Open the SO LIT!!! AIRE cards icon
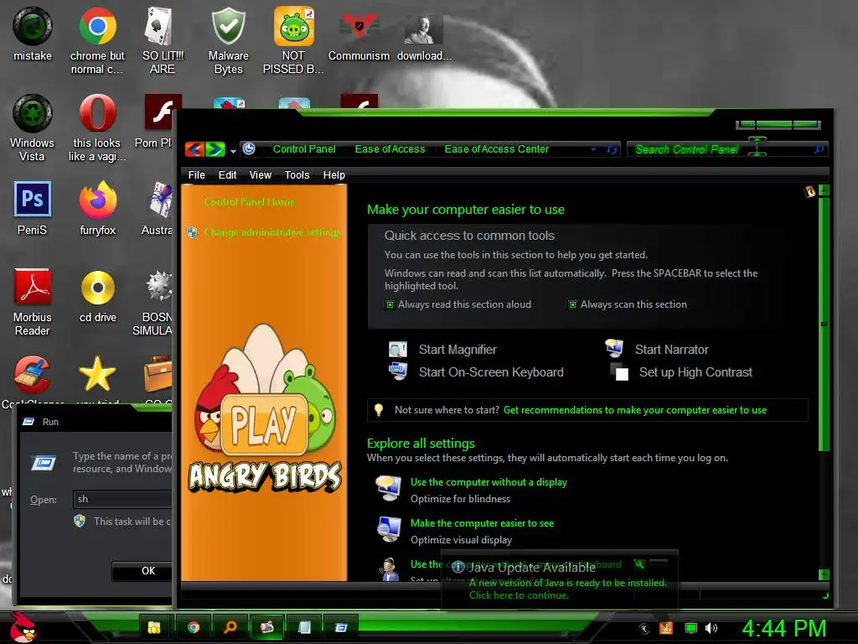The height and width of the screenshot is (644, 858). (160, 26)
